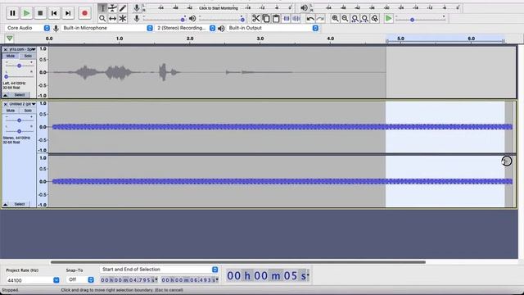Toggle zoom with the zoom toggle icon
Image resolution: width=524 pixels, height=295 pixels.
(375, 18)
